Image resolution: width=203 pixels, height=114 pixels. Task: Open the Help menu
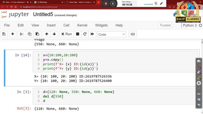click(119, 25)
